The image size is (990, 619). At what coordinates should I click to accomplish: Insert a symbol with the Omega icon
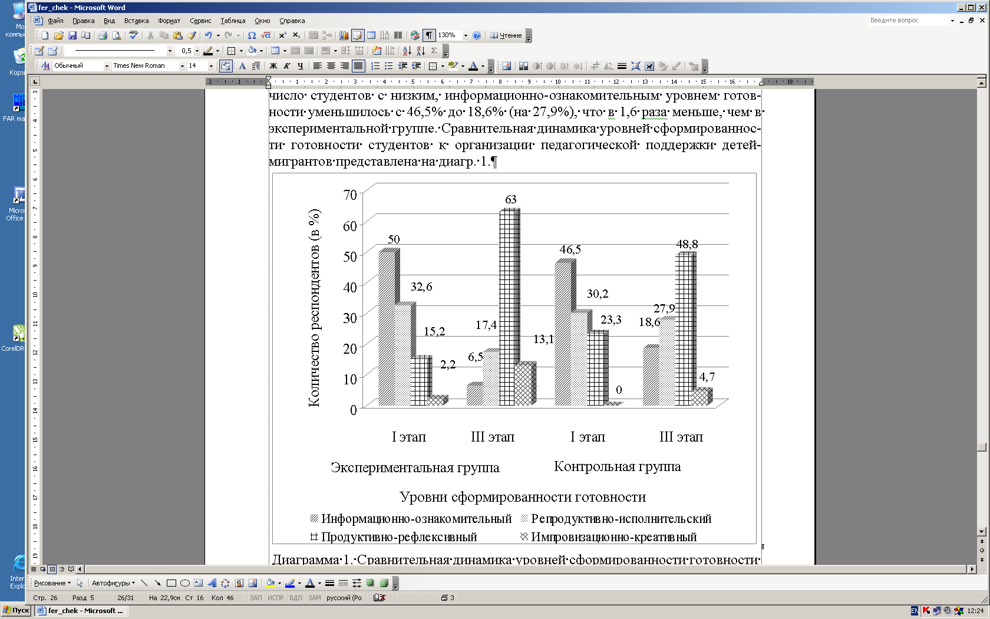pos(252,35)
